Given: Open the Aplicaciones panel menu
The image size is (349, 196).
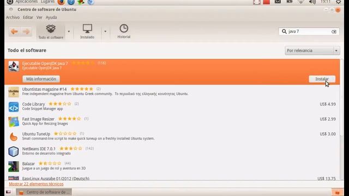Looking at the screenshot, I should pos(27,2).
